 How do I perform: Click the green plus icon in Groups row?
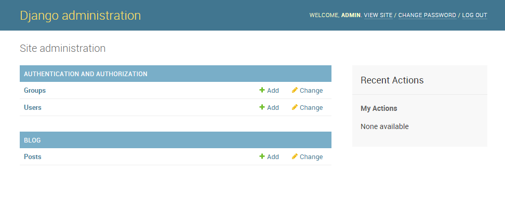262,90
